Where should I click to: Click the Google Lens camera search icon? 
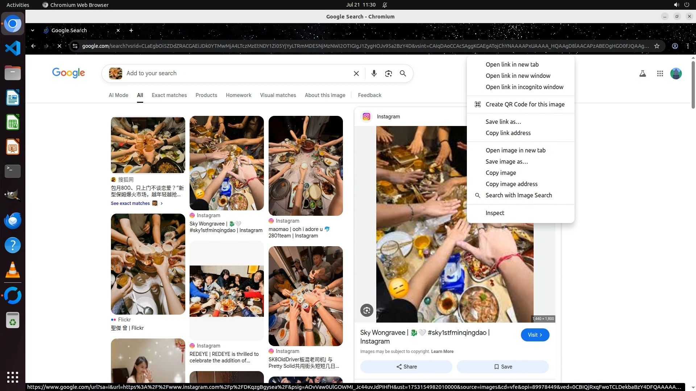388,73
